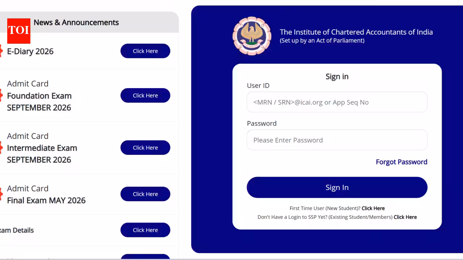Click the partially visible bottom Click Here button
The image size is (463, 260).
coord(145,257)
